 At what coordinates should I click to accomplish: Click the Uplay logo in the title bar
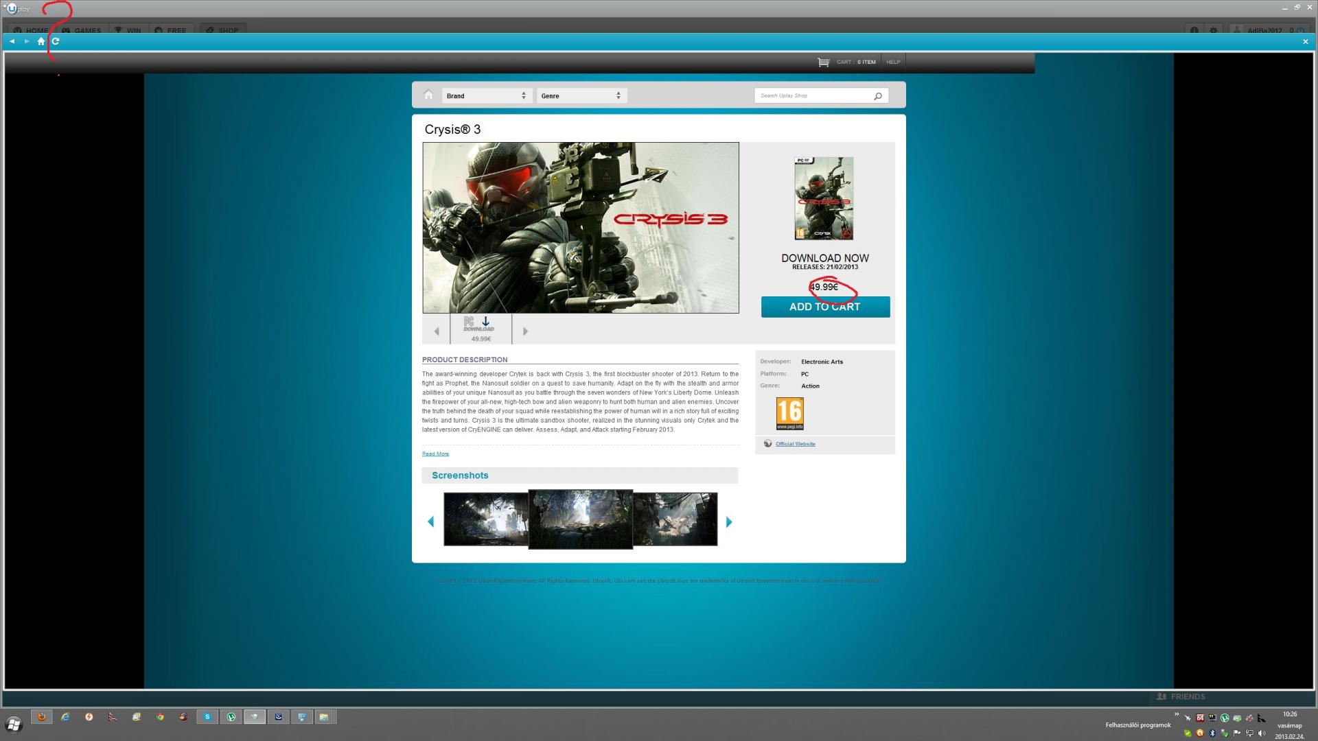click(18, 8)
